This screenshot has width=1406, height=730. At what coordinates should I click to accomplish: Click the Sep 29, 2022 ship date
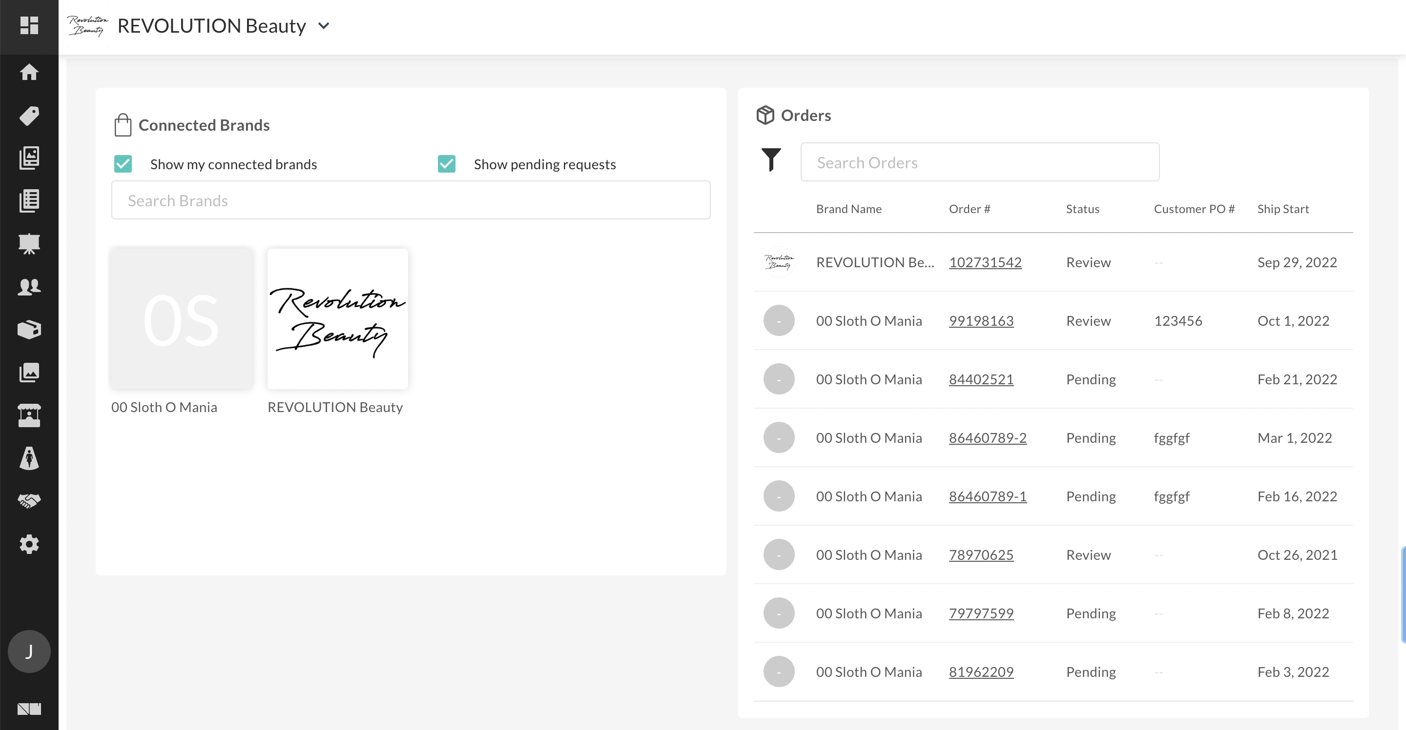click(1297, 262)
